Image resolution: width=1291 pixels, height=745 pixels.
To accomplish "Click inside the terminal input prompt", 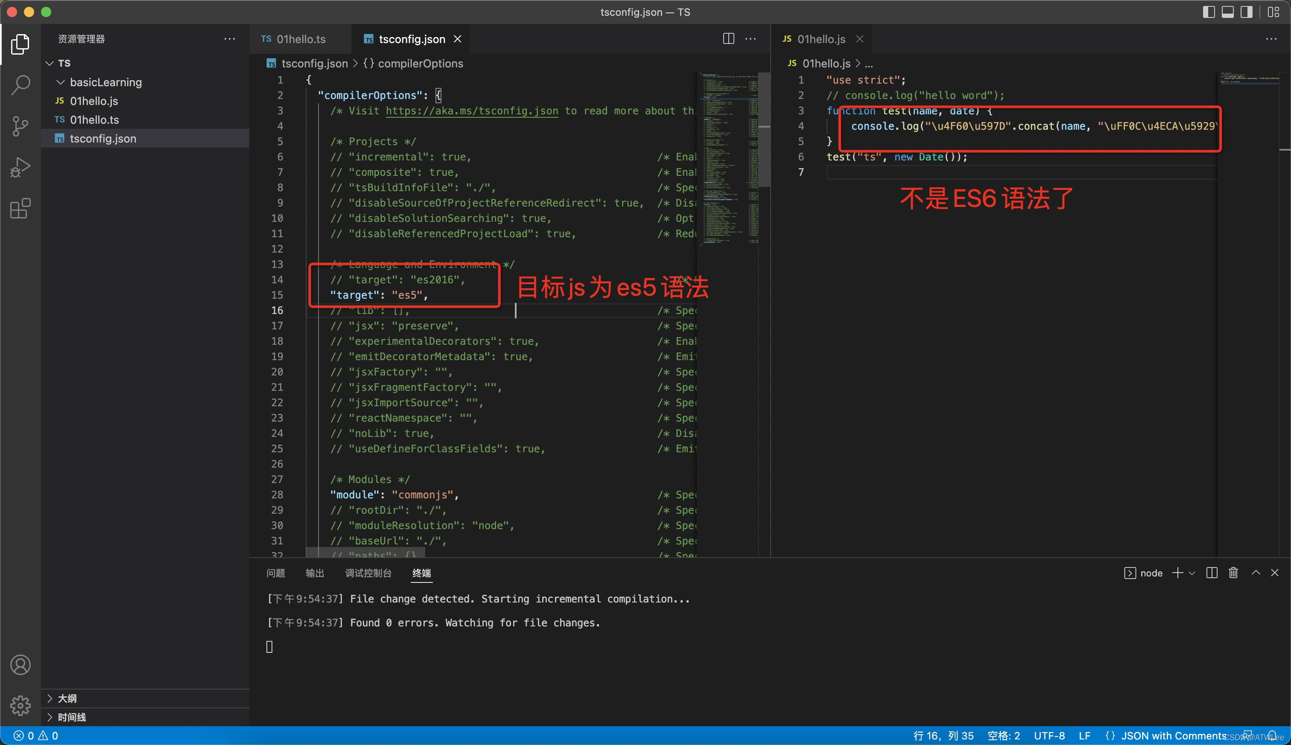I will [269, 647].
